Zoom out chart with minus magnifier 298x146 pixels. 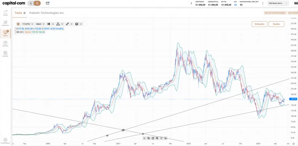(x=149, y=138)
